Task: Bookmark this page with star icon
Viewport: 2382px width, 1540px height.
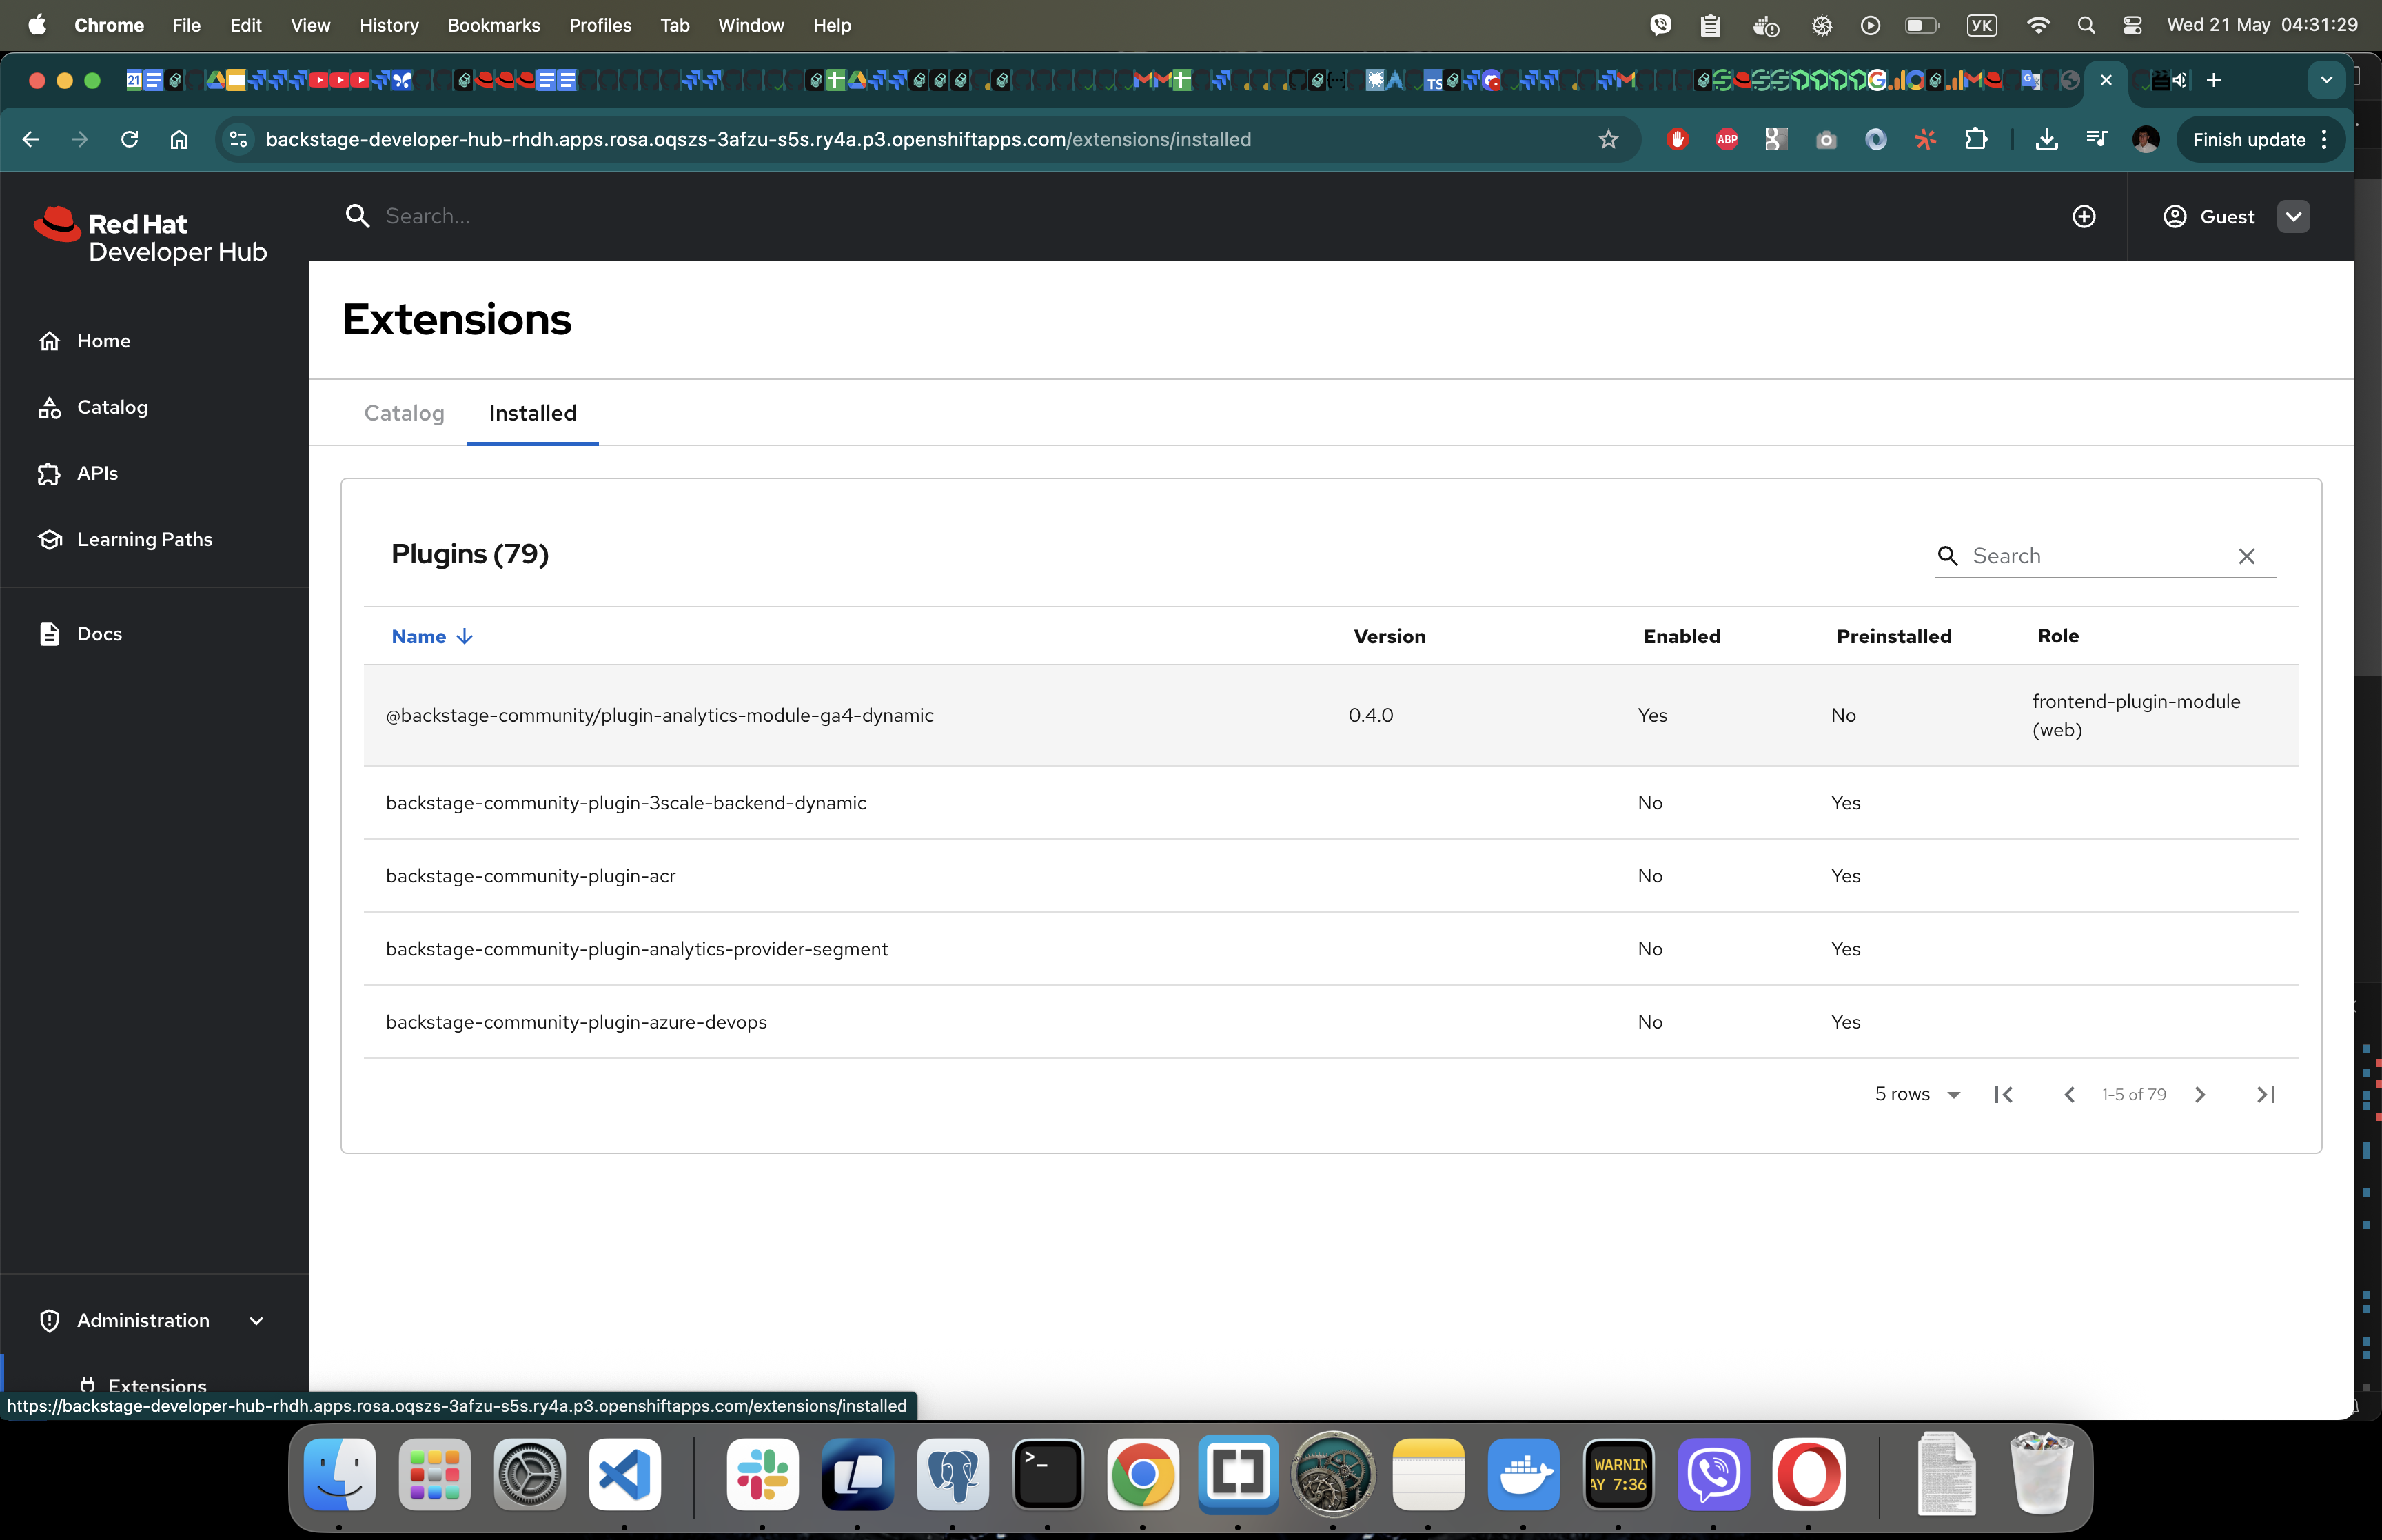Action: point(1607,140)
